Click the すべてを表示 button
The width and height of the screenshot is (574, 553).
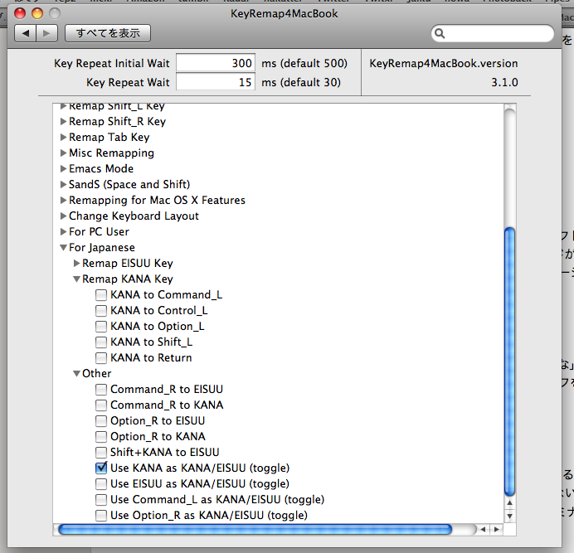coord(108,33)
